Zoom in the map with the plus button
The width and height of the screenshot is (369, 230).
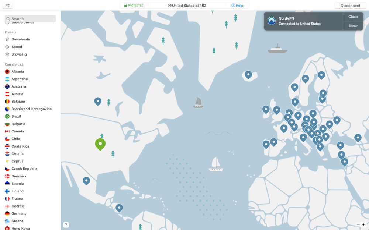point(363,224)
